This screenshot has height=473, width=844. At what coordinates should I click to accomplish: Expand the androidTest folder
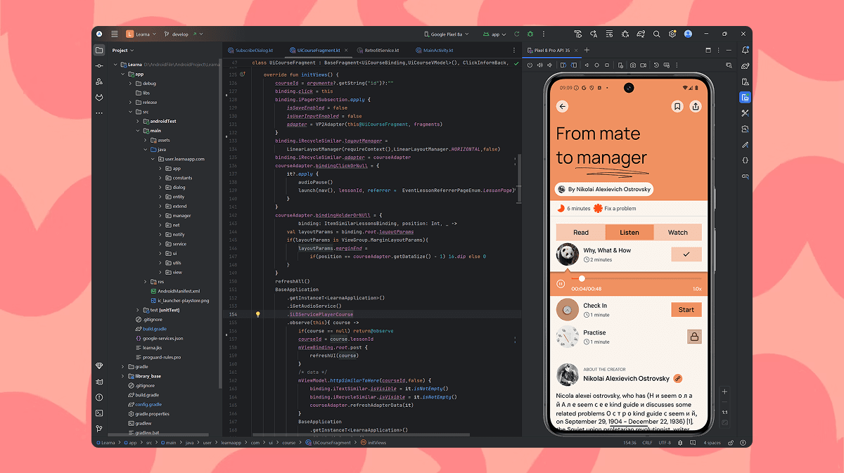[138, 121]
